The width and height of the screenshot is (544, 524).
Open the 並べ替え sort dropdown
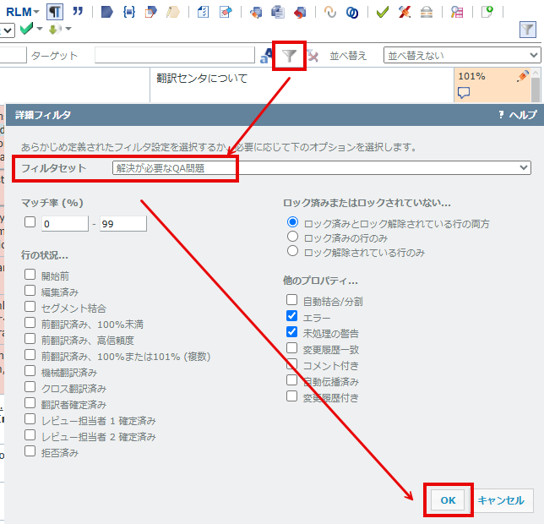pos(461,56)
